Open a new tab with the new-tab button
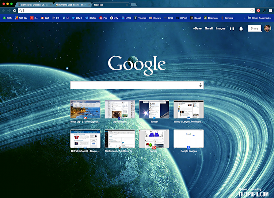The image size is (274, 198). click(134, 5)
